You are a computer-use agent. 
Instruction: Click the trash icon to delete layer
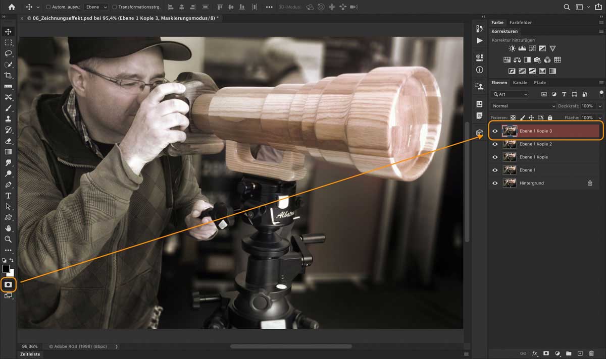tap(591, 353)
